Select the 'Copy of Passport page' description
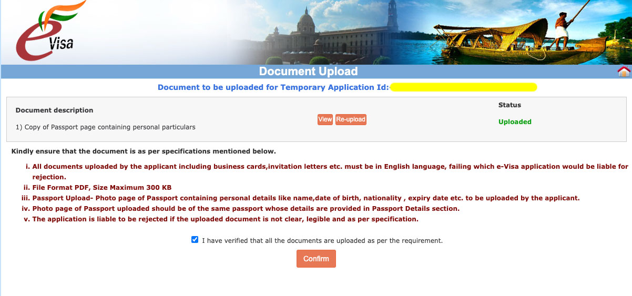The height and width of the screenshot is (296, 632). [105, 127]
